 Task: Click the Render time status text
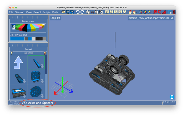click(x=14, y=103)
